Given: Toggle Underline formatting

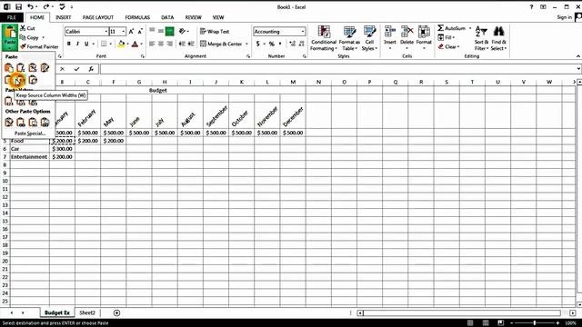Looking at the screenshot, I should (x=86, y=44).
